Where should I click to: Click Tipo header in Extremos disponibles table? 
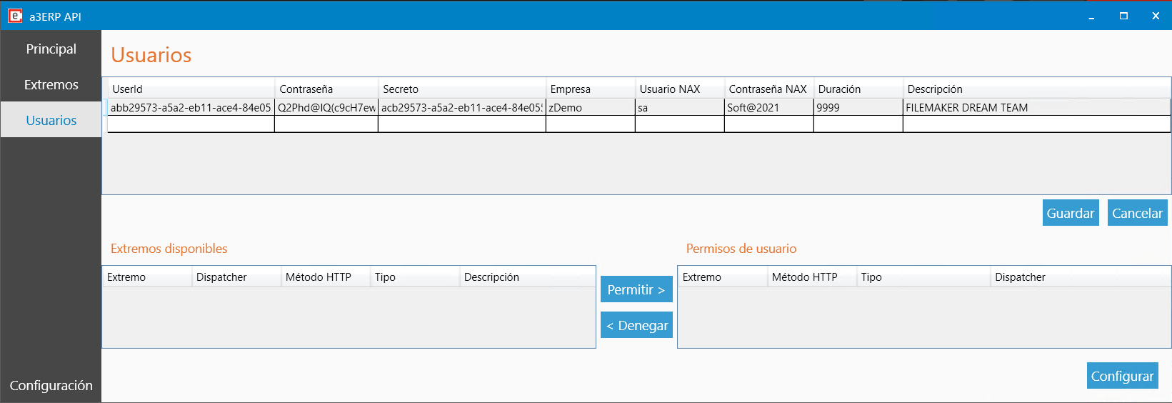click(x=415, y=277)
